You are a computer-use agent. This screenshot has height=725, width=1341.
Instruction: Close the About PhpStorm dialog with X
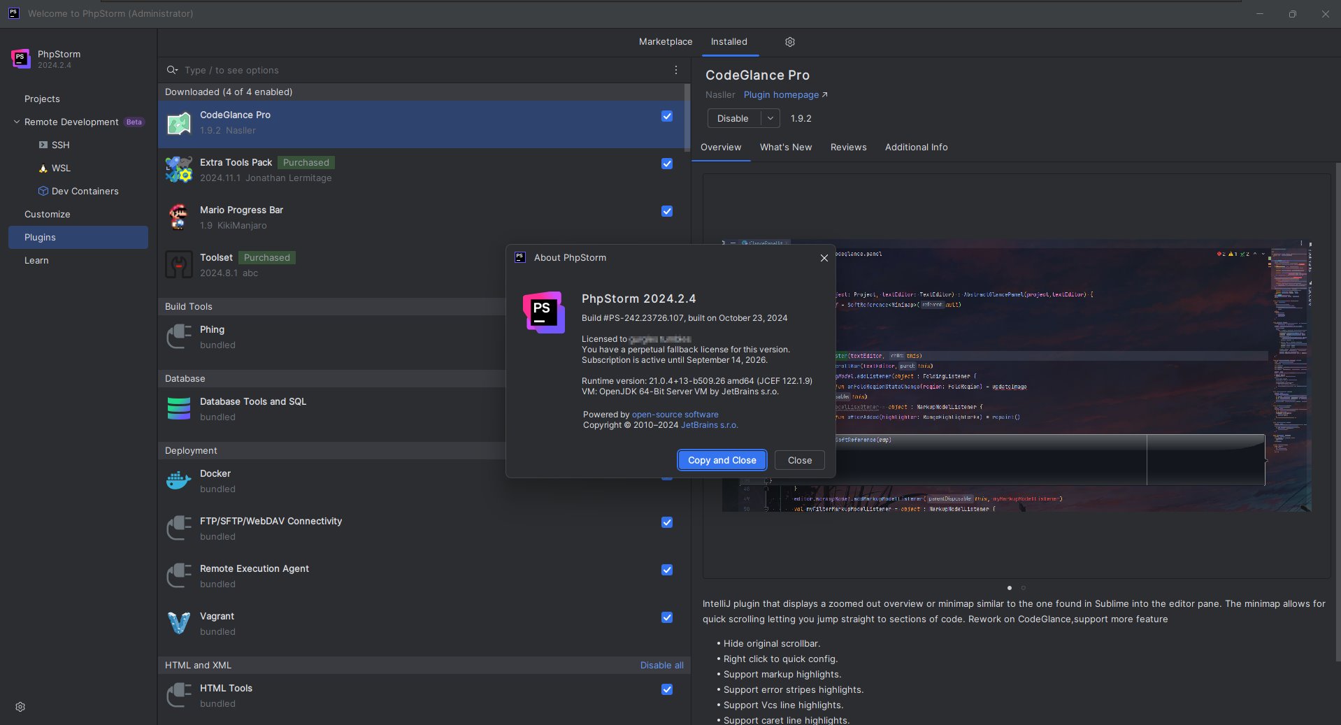point(824,258)
